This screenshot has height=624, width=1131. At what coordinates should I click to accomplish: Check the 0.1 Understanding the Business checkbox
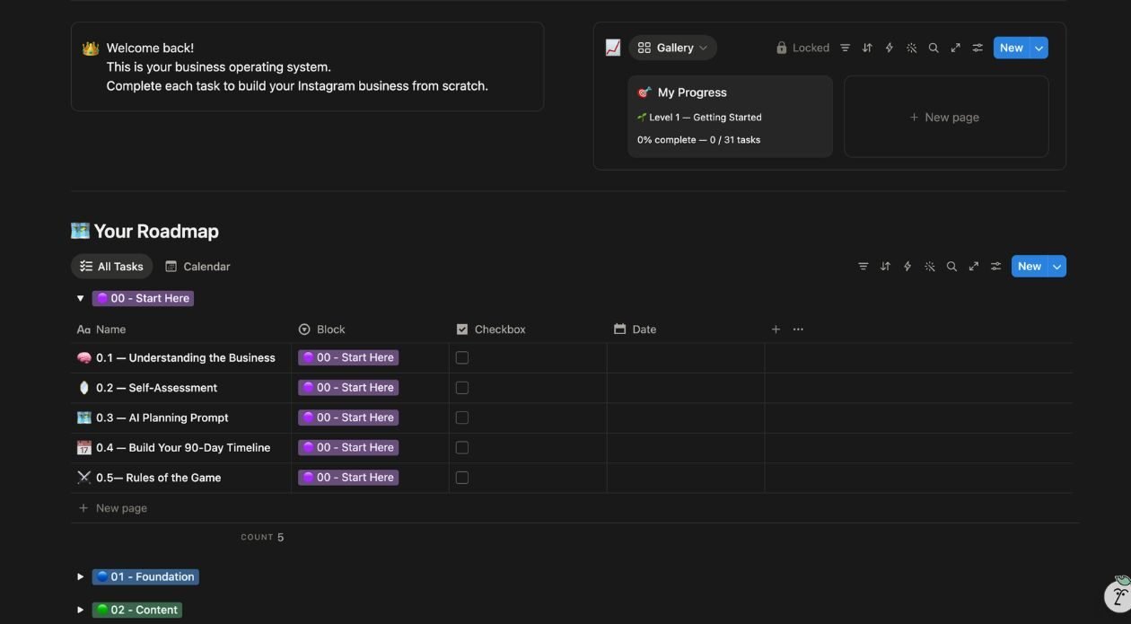click(x=462, y=358)
